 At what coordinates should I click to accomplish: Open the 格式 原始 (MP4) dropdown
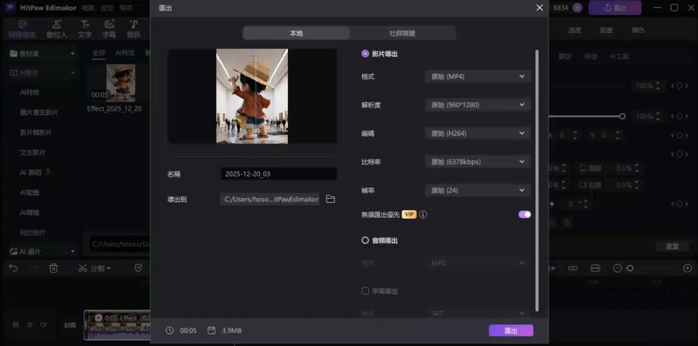478,77
